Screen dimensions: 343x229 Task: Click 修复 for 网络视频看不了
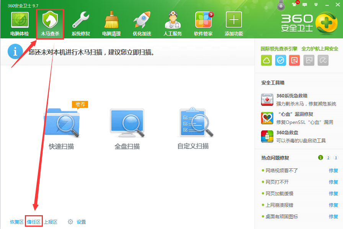333,170
